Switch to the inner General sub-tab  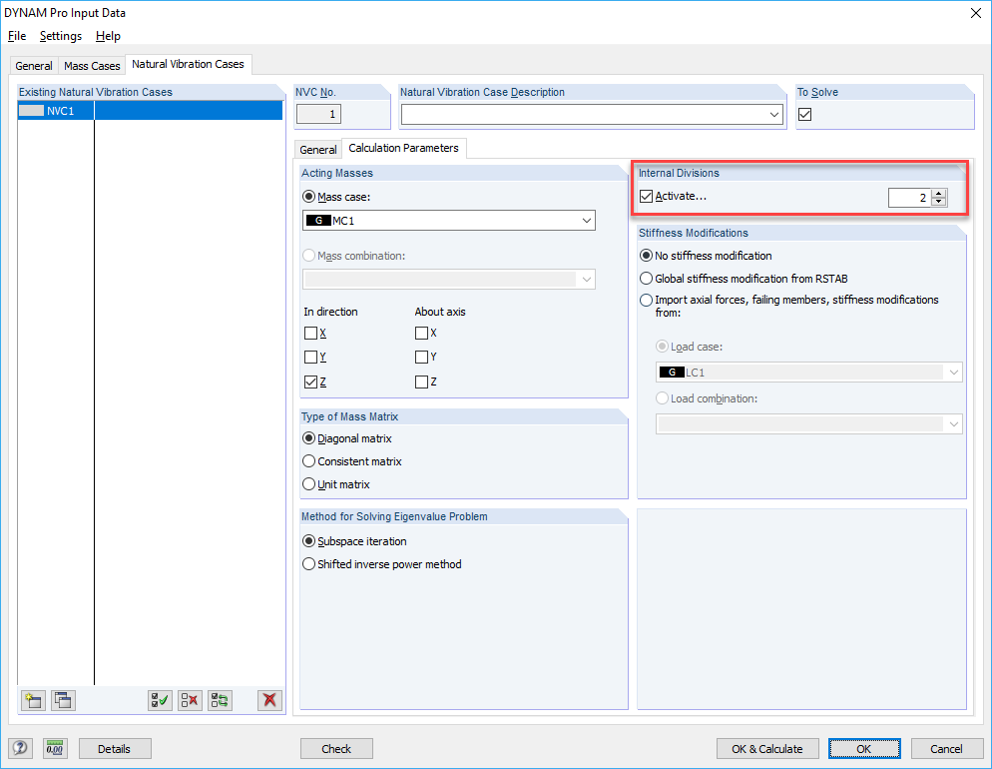317,150
